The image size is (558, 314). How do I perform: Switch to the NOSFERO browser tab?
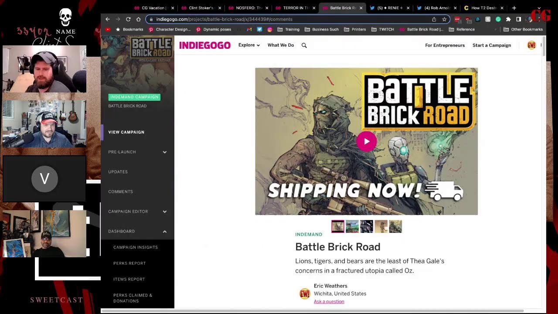(248, 8)
